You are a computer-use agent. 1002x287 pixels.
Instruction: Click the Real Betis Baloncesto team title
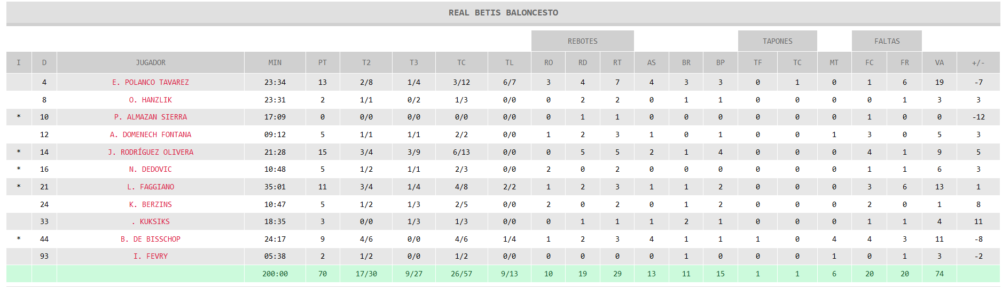[x=503, y=12]
